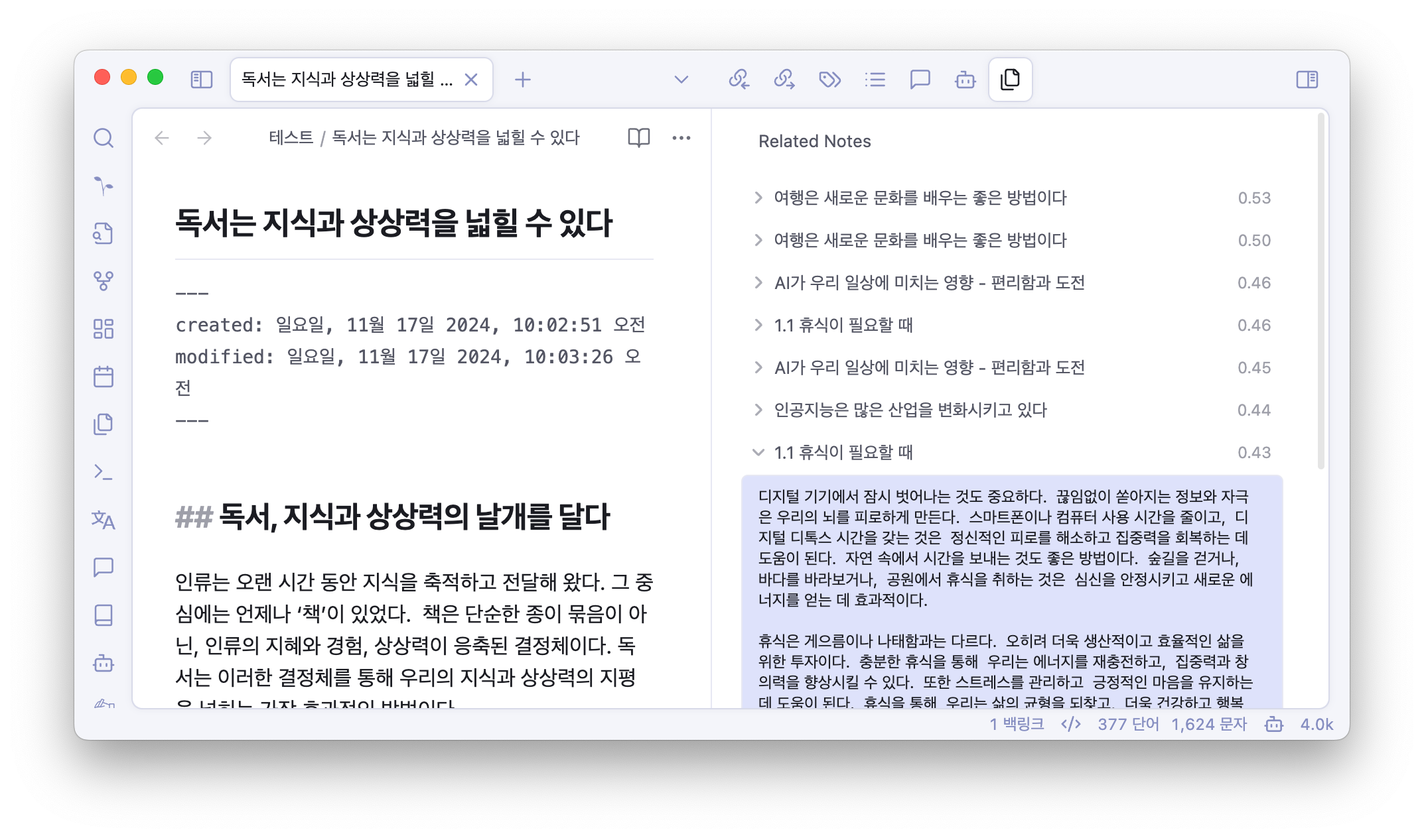Open daily note calendar icon
The height and width of the screenshot is (838, 1424).
point(104,377)
